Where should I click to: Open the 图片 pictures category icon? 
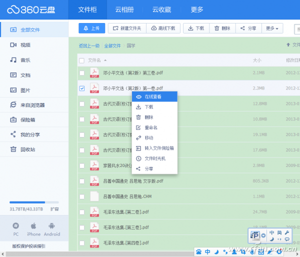coord(13,90)
